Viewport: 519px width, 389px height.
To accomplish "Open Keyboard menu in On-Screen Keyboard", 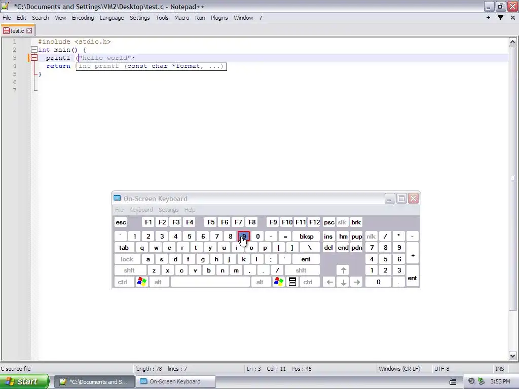I will (x=141, y=210).
